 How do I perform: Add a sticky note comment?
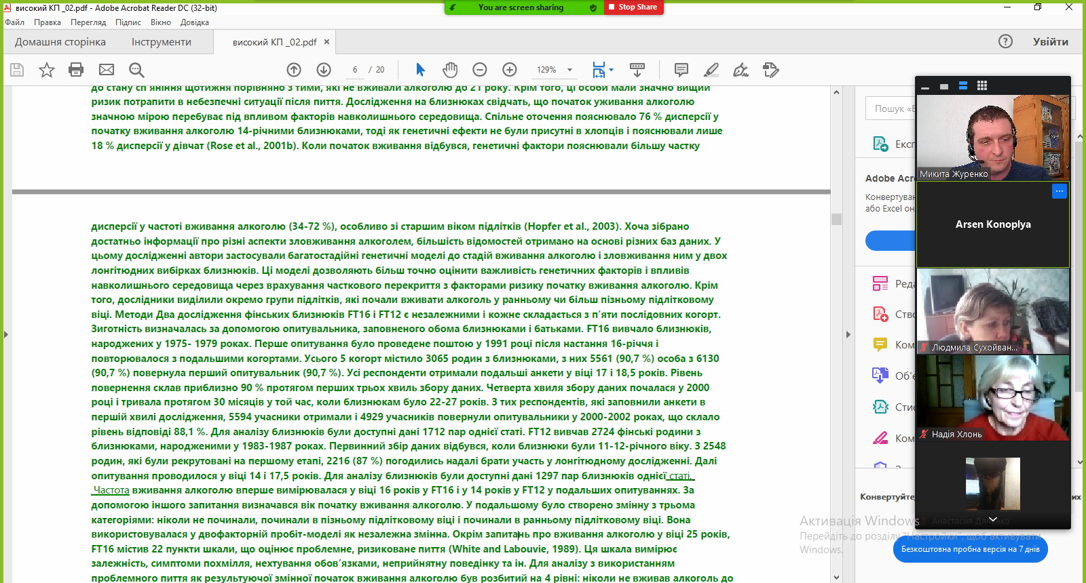tap(681, 70)
